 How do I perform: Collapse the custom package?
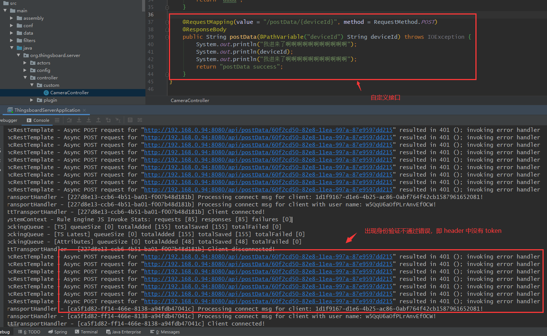[x=32, y=85]
